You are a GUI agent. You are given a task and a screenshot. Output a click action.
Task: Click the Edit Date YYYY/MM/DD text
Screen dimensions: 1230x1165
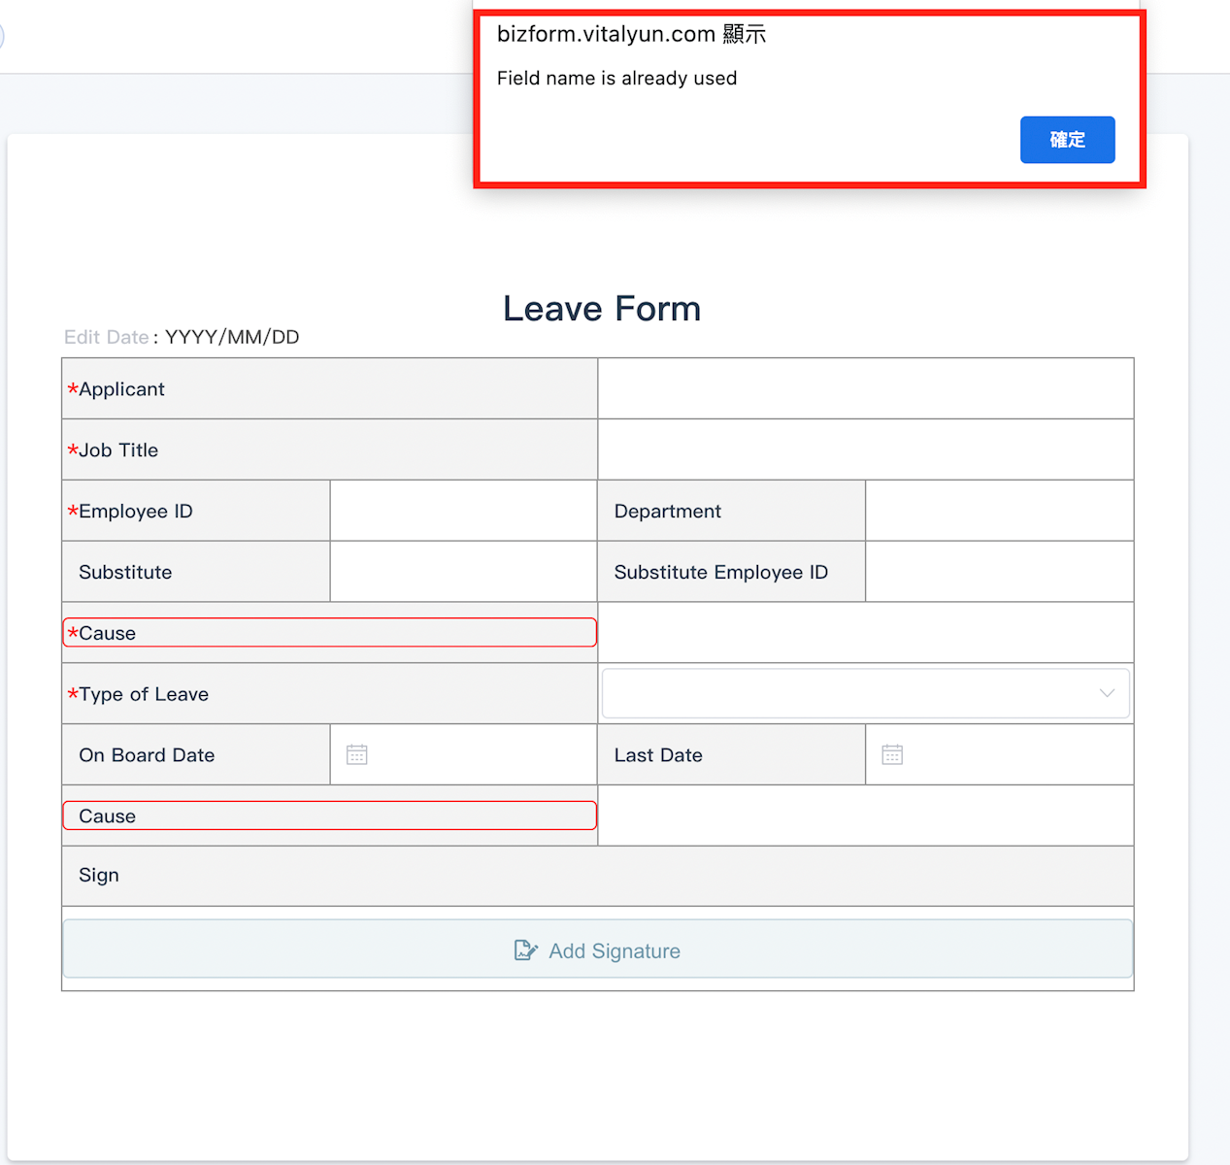231,337
